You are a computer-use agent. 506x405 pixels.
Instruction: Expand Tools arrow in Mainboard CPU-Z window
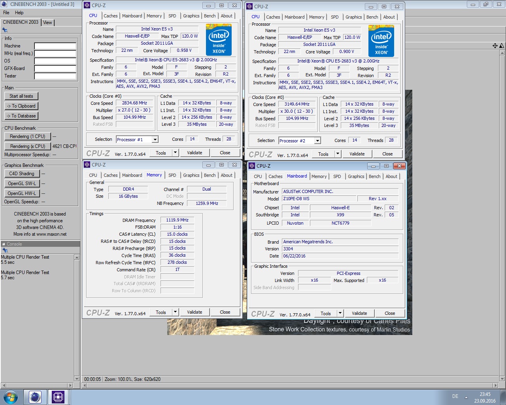[x=340, y=313]
